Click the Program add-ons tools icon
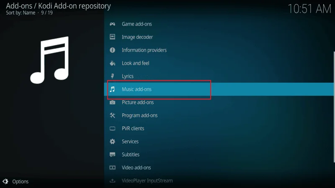Viewport: 335px width, 188px height. 112,115
